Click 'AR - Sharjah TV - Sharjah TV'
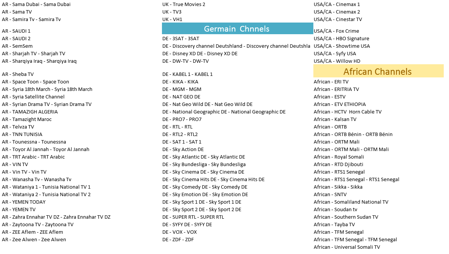Viewport: 449px width, 254px height. tap(33, 54)
